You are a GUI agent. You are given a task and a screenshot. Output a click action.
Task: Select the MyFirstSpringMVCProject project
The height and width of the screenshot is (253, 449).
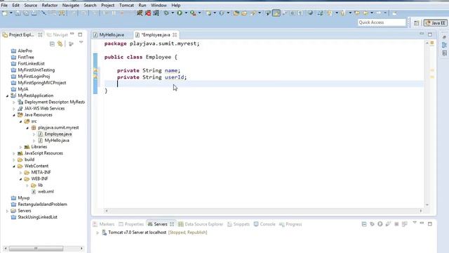[39, 83]
